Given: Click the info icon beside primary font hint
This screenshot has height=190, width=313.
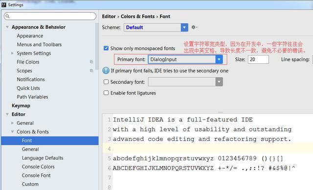Looking at the screenshot, I should coord(106,71).
